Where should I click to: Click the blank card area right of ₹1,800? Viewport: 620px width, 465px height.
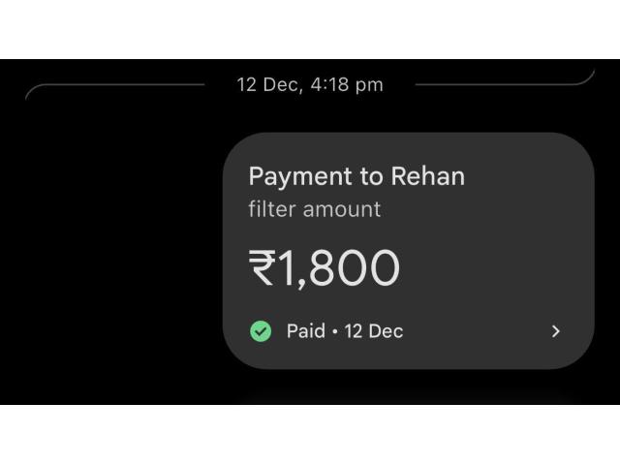click(x=494, y=268)
